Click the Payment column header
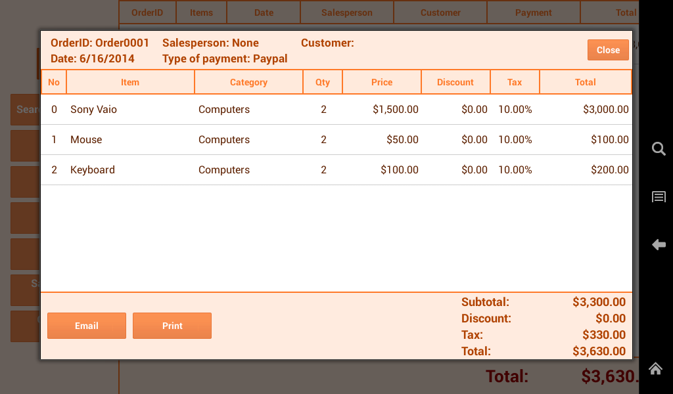Viewport: 673px width, 394px height. [533, 12]
